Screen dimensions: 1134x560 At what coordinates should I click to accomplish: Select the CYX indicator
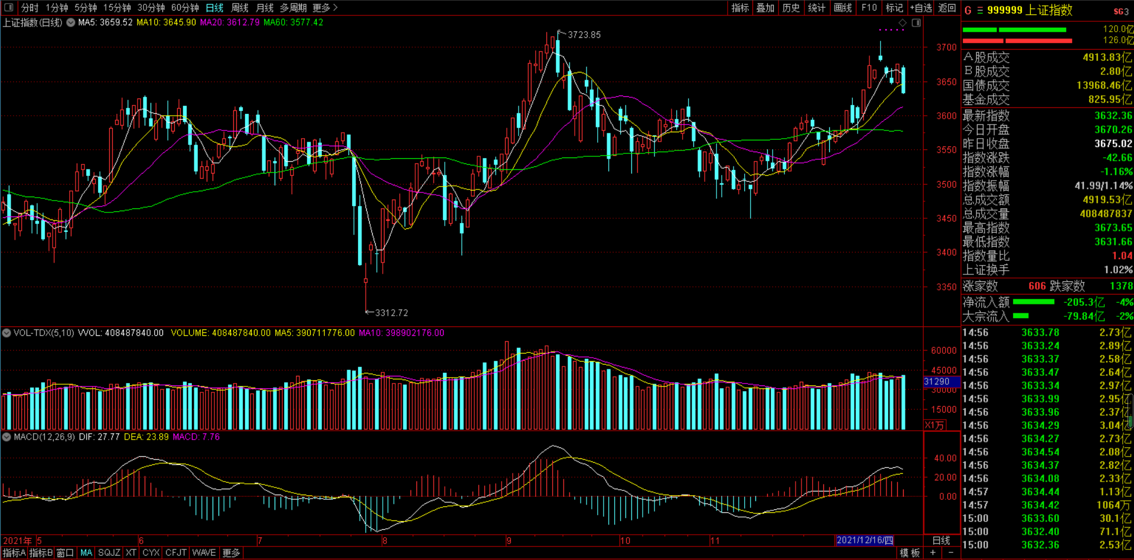pos(151,553)
